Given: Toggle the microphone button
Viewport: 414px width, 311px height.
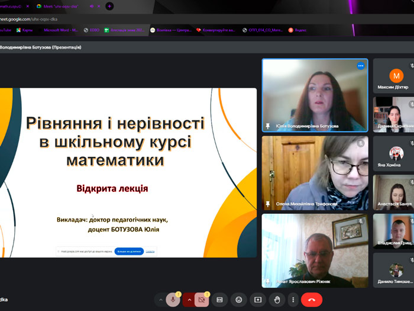Looking at the screenshot, I should click(x=173, y=300).
